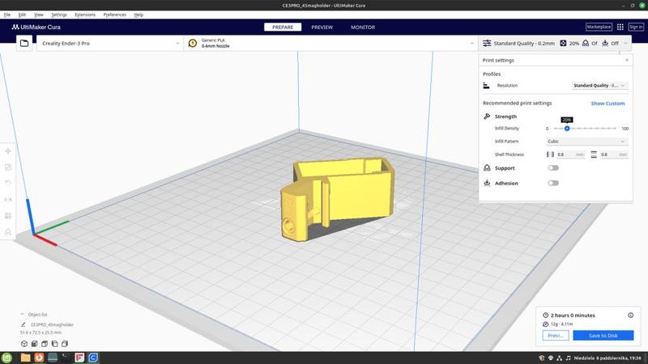
Task: Switch to front view cube icon
Action: (34, 343)
